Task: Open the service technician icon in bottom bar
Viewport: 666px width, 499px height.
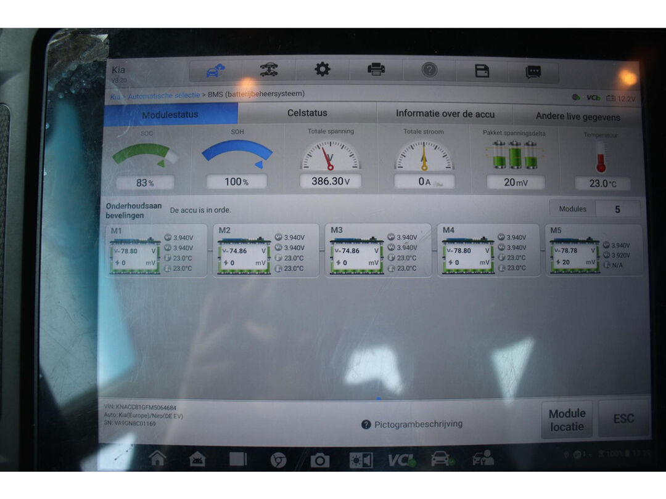Action: [x=483, y=458]
